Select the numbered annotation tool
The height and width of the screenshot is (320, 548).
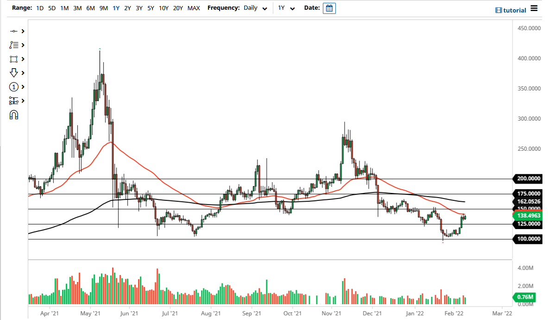tap(14, 87)
